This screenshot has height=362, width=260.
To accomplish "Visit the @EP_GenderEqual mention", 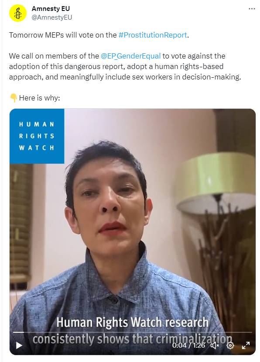I will 130,56.
